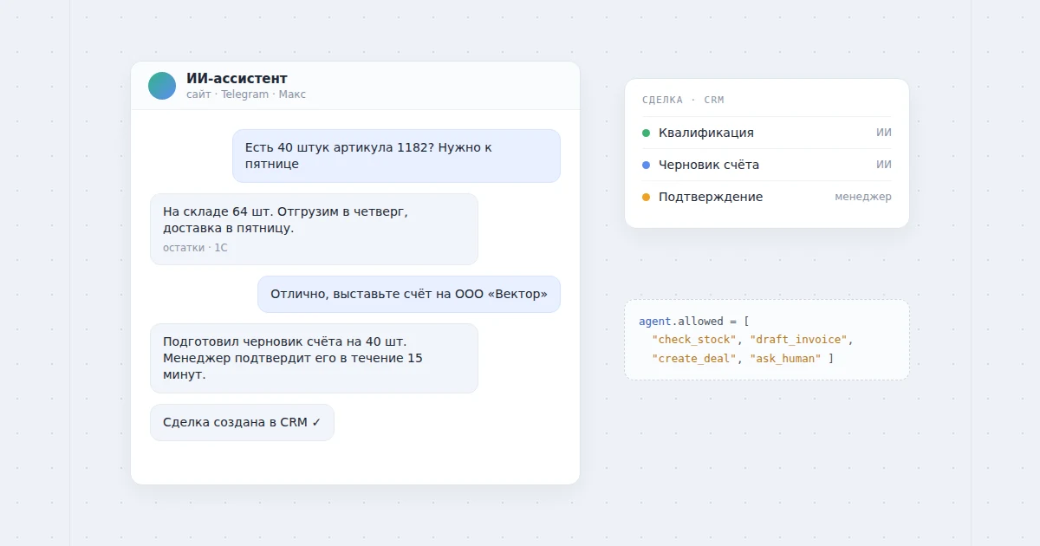
Task: Click the orange dot beside Подтверждение
Action: tap(646, 197)
